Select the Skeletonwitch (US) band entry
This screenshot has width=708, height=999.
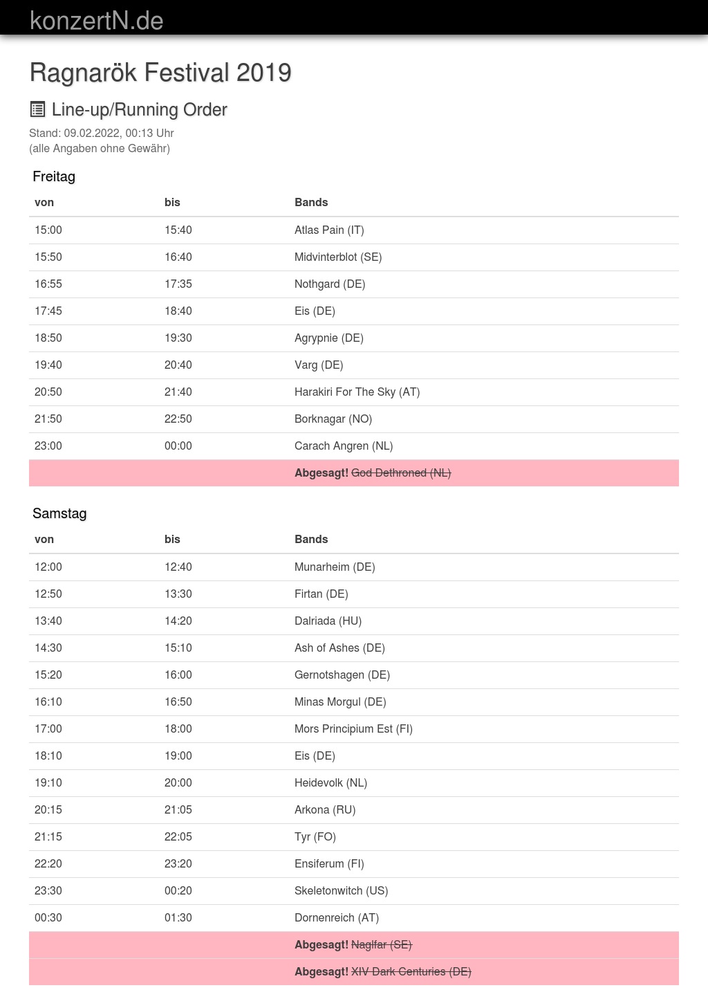coord(341,890)
